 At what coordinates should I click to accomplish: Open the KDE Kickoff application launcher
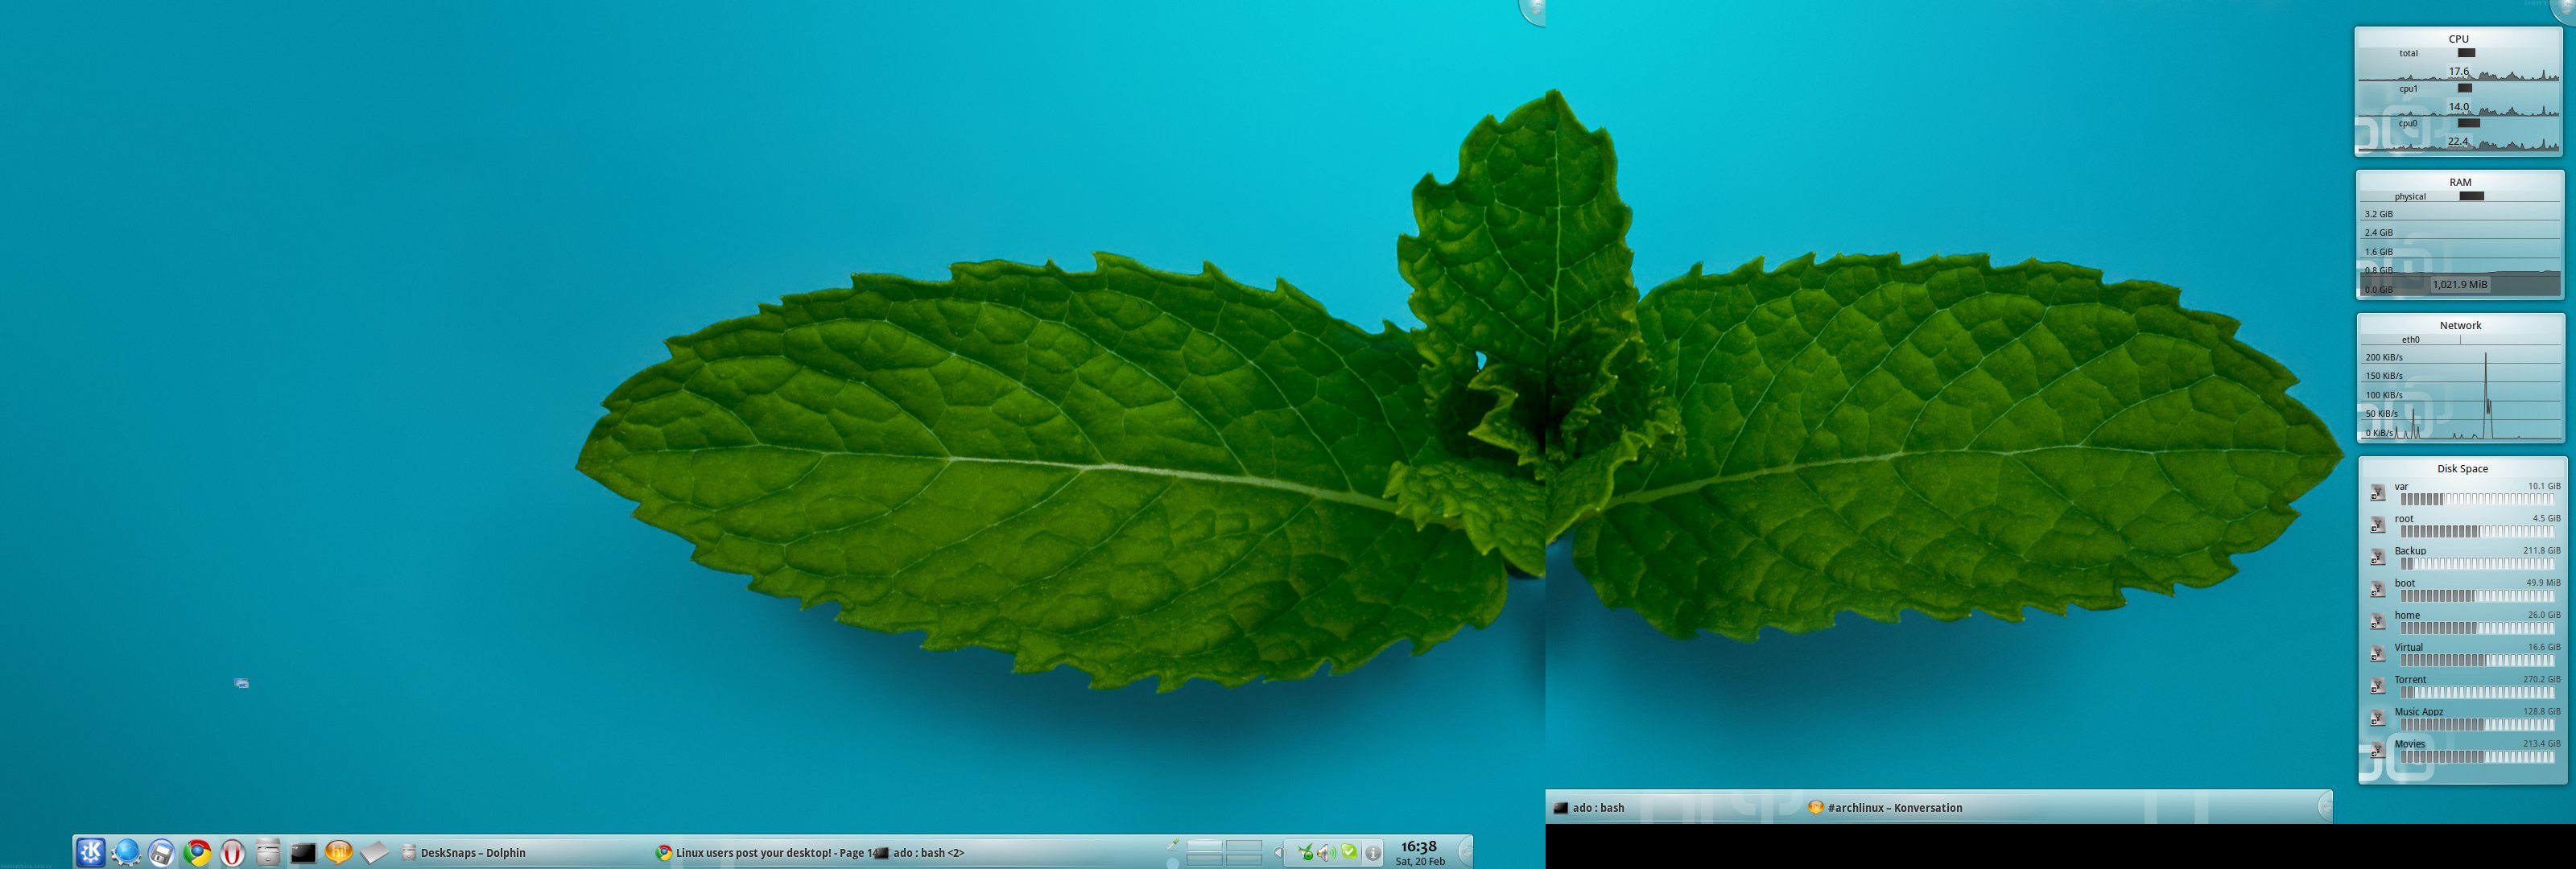[91, 852]
